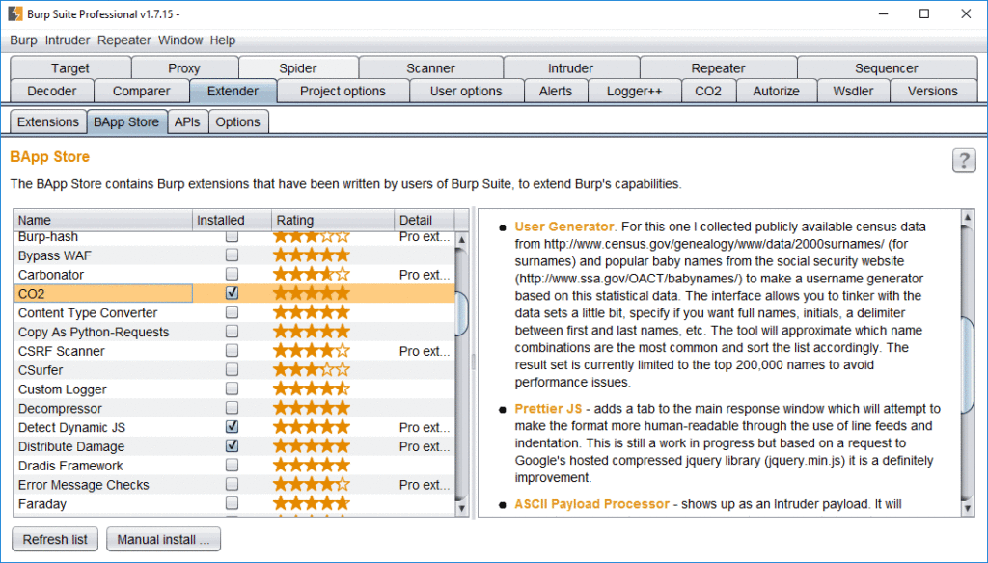Sort by the Rating column header
The height and width of the screenshot is (563, 988).
point(333,220)
